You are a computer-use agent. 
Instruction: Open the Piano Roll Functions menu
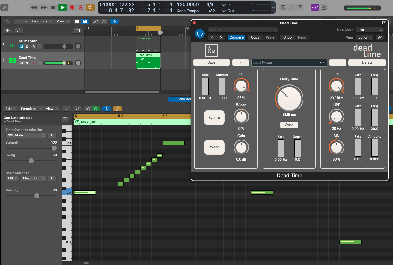point(31,109)
